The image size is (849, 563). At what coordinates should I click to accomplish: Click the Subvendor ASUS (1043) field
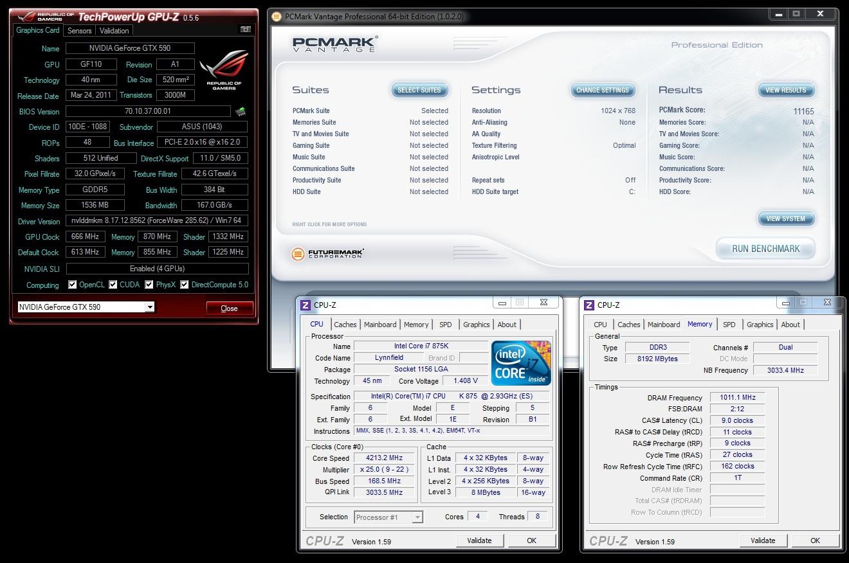click(x=202, y=127)
